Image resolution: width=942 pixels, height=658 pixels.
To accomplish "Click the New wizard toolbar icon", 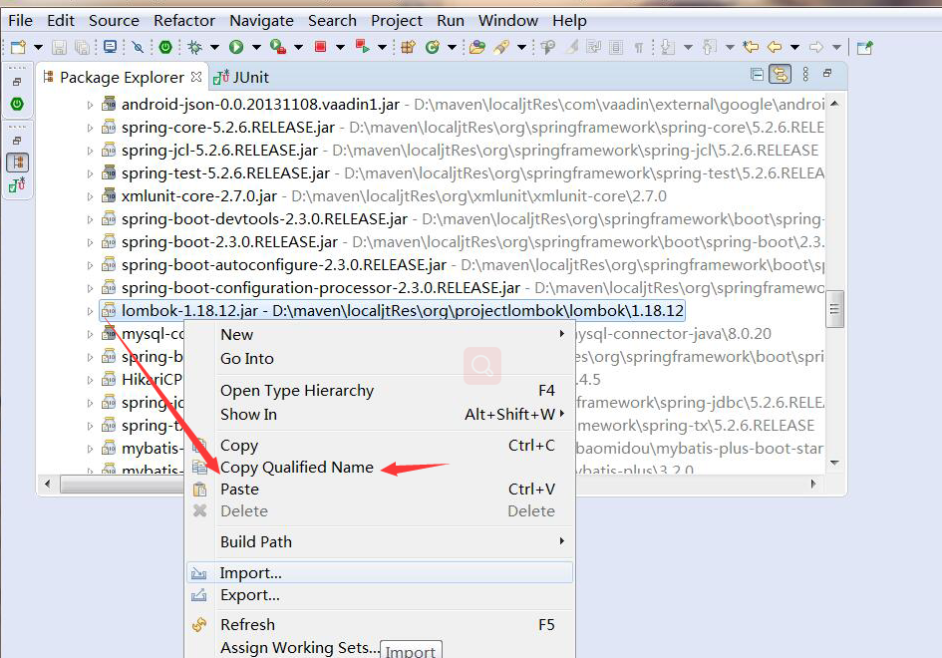I will [19, 47].
